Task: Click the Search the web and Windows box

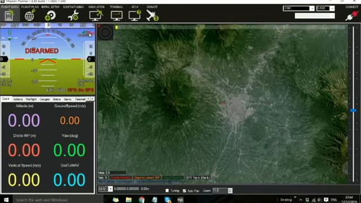Action: [58, 200]
